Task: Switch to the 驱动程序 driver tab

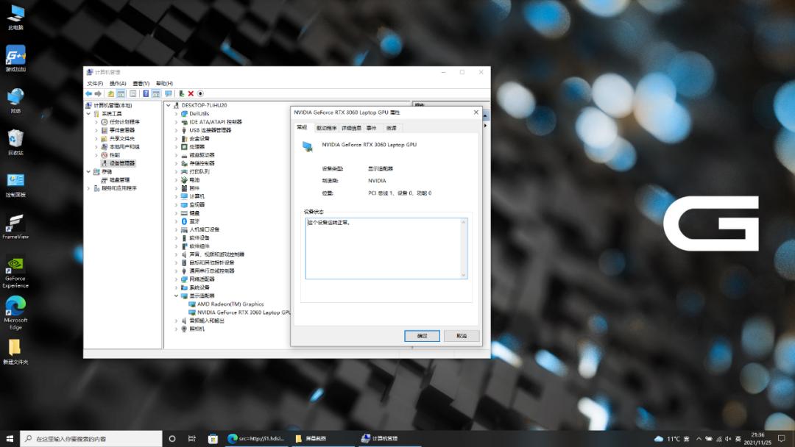Action: click(x=326, y=128)
